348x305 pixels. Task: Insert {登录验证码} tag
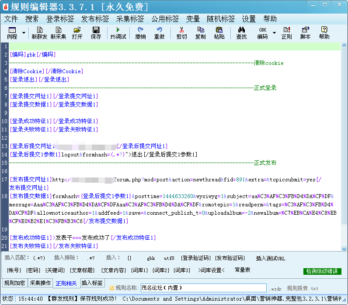pos(196,258)
